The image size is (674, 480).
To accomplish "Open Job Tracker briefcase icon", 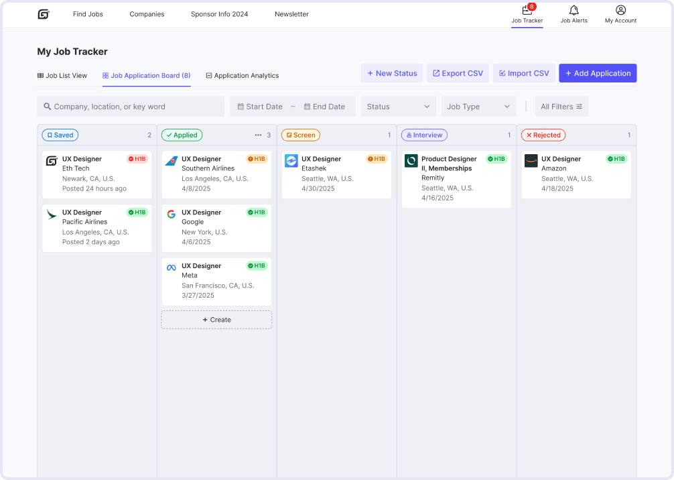I will (x=527, y=10).
